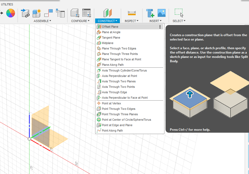Expand the ASSEMBLE dropdown
The height and width of the screenshot is (174, 249).
tap(42, 21)
